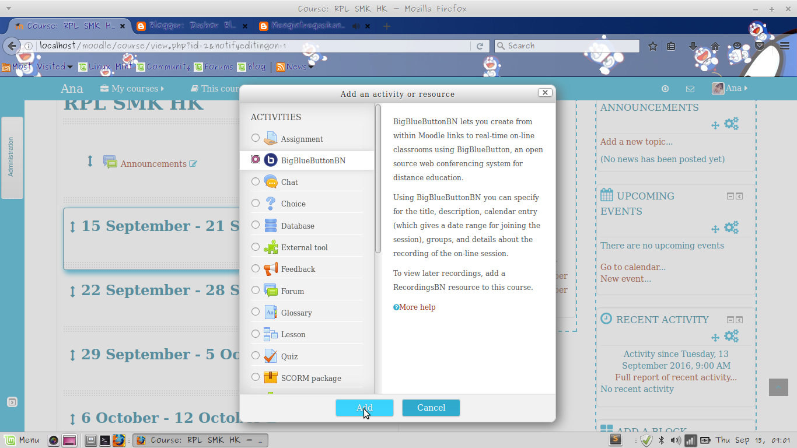The image size is (797, 448).
Task: Click move icon of Upcoming Events block
Action: (x=715, y=229)
